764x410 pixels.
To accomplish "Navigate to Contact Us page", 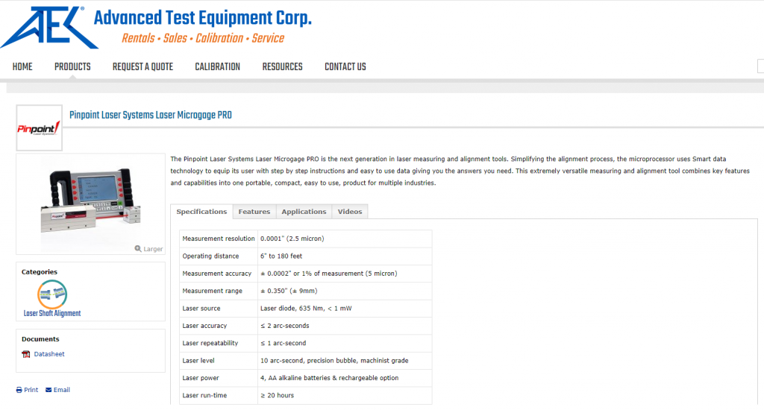I will pos(345,67).
